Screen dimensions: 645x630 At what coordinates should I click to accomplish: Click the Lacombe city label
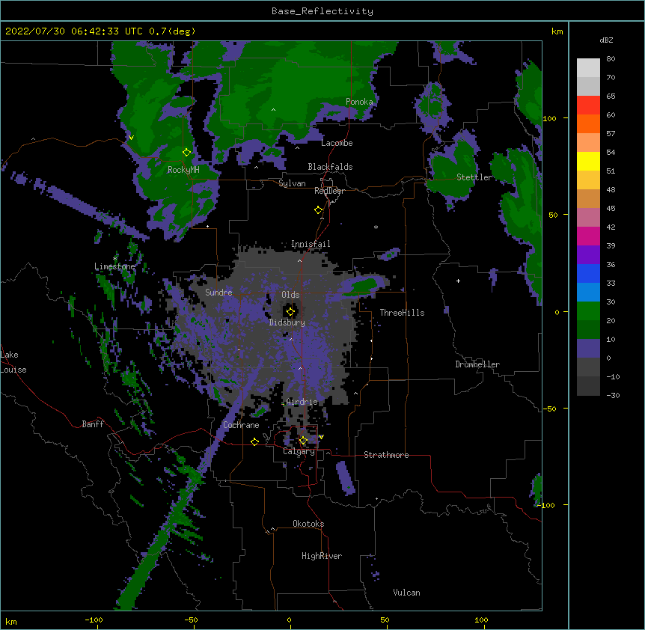(337, 143)
